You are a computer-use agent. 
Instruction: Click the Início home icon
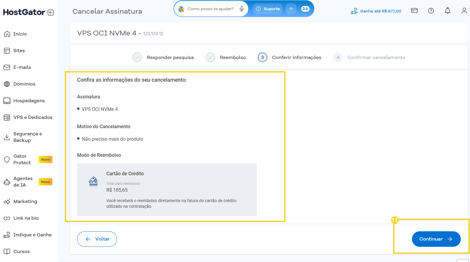click(x=7, y=34)
